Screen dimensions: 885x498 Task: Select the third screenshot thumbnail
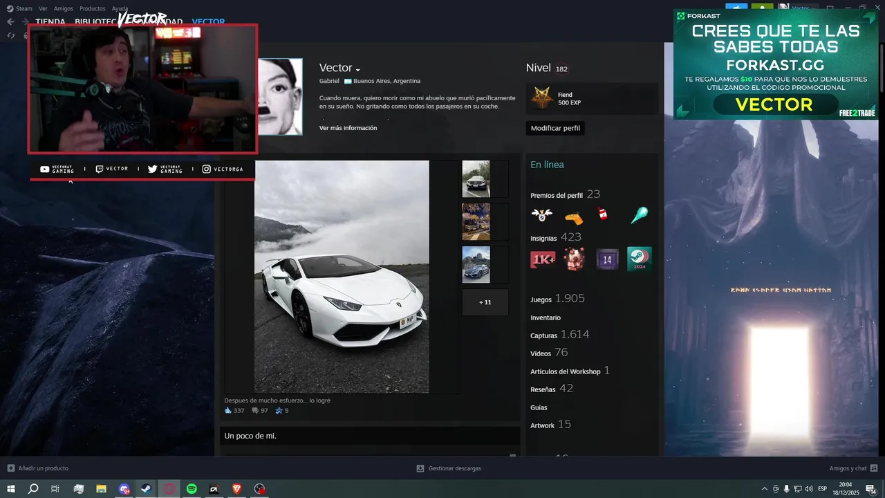tap(476, 265)
